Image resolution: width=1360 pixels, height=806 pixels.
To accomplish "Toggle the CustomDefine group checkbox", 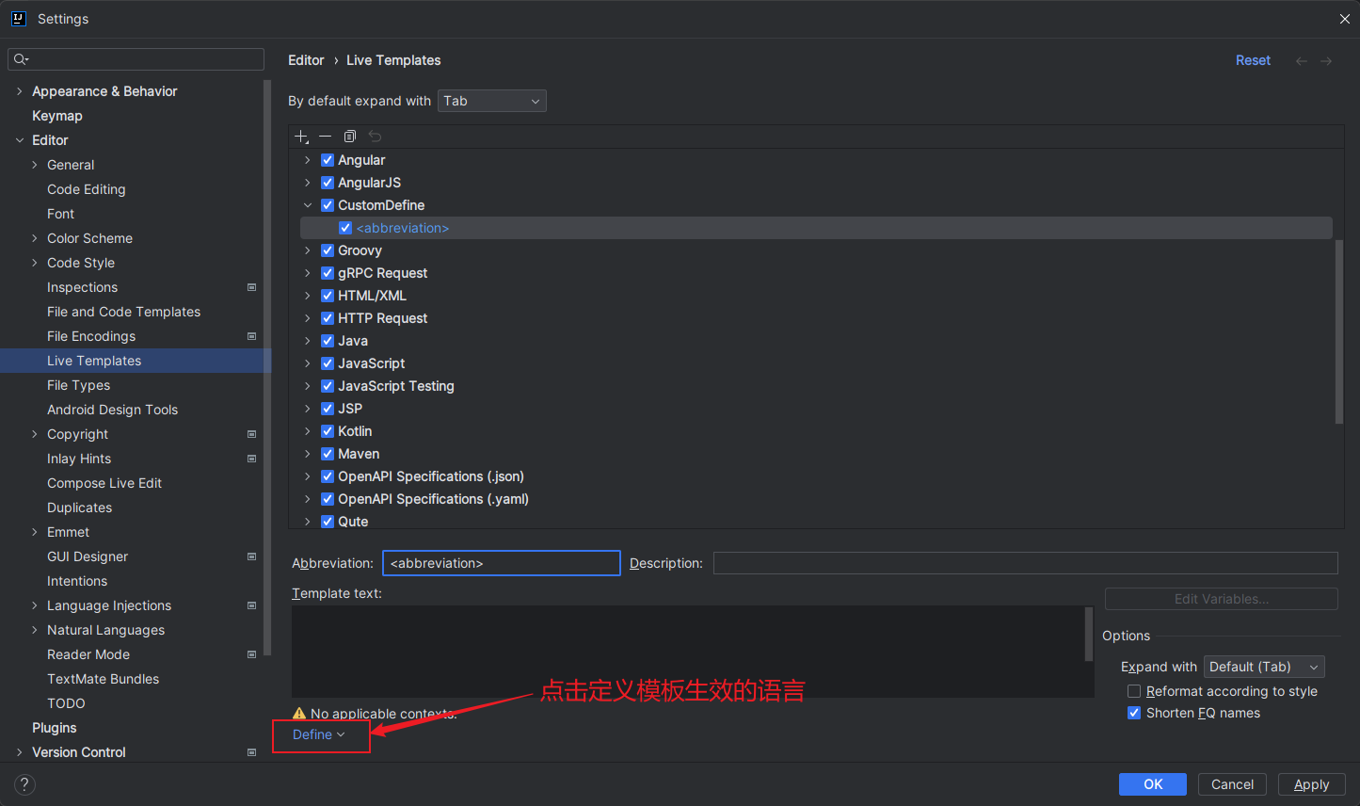I will pos(328,205).
